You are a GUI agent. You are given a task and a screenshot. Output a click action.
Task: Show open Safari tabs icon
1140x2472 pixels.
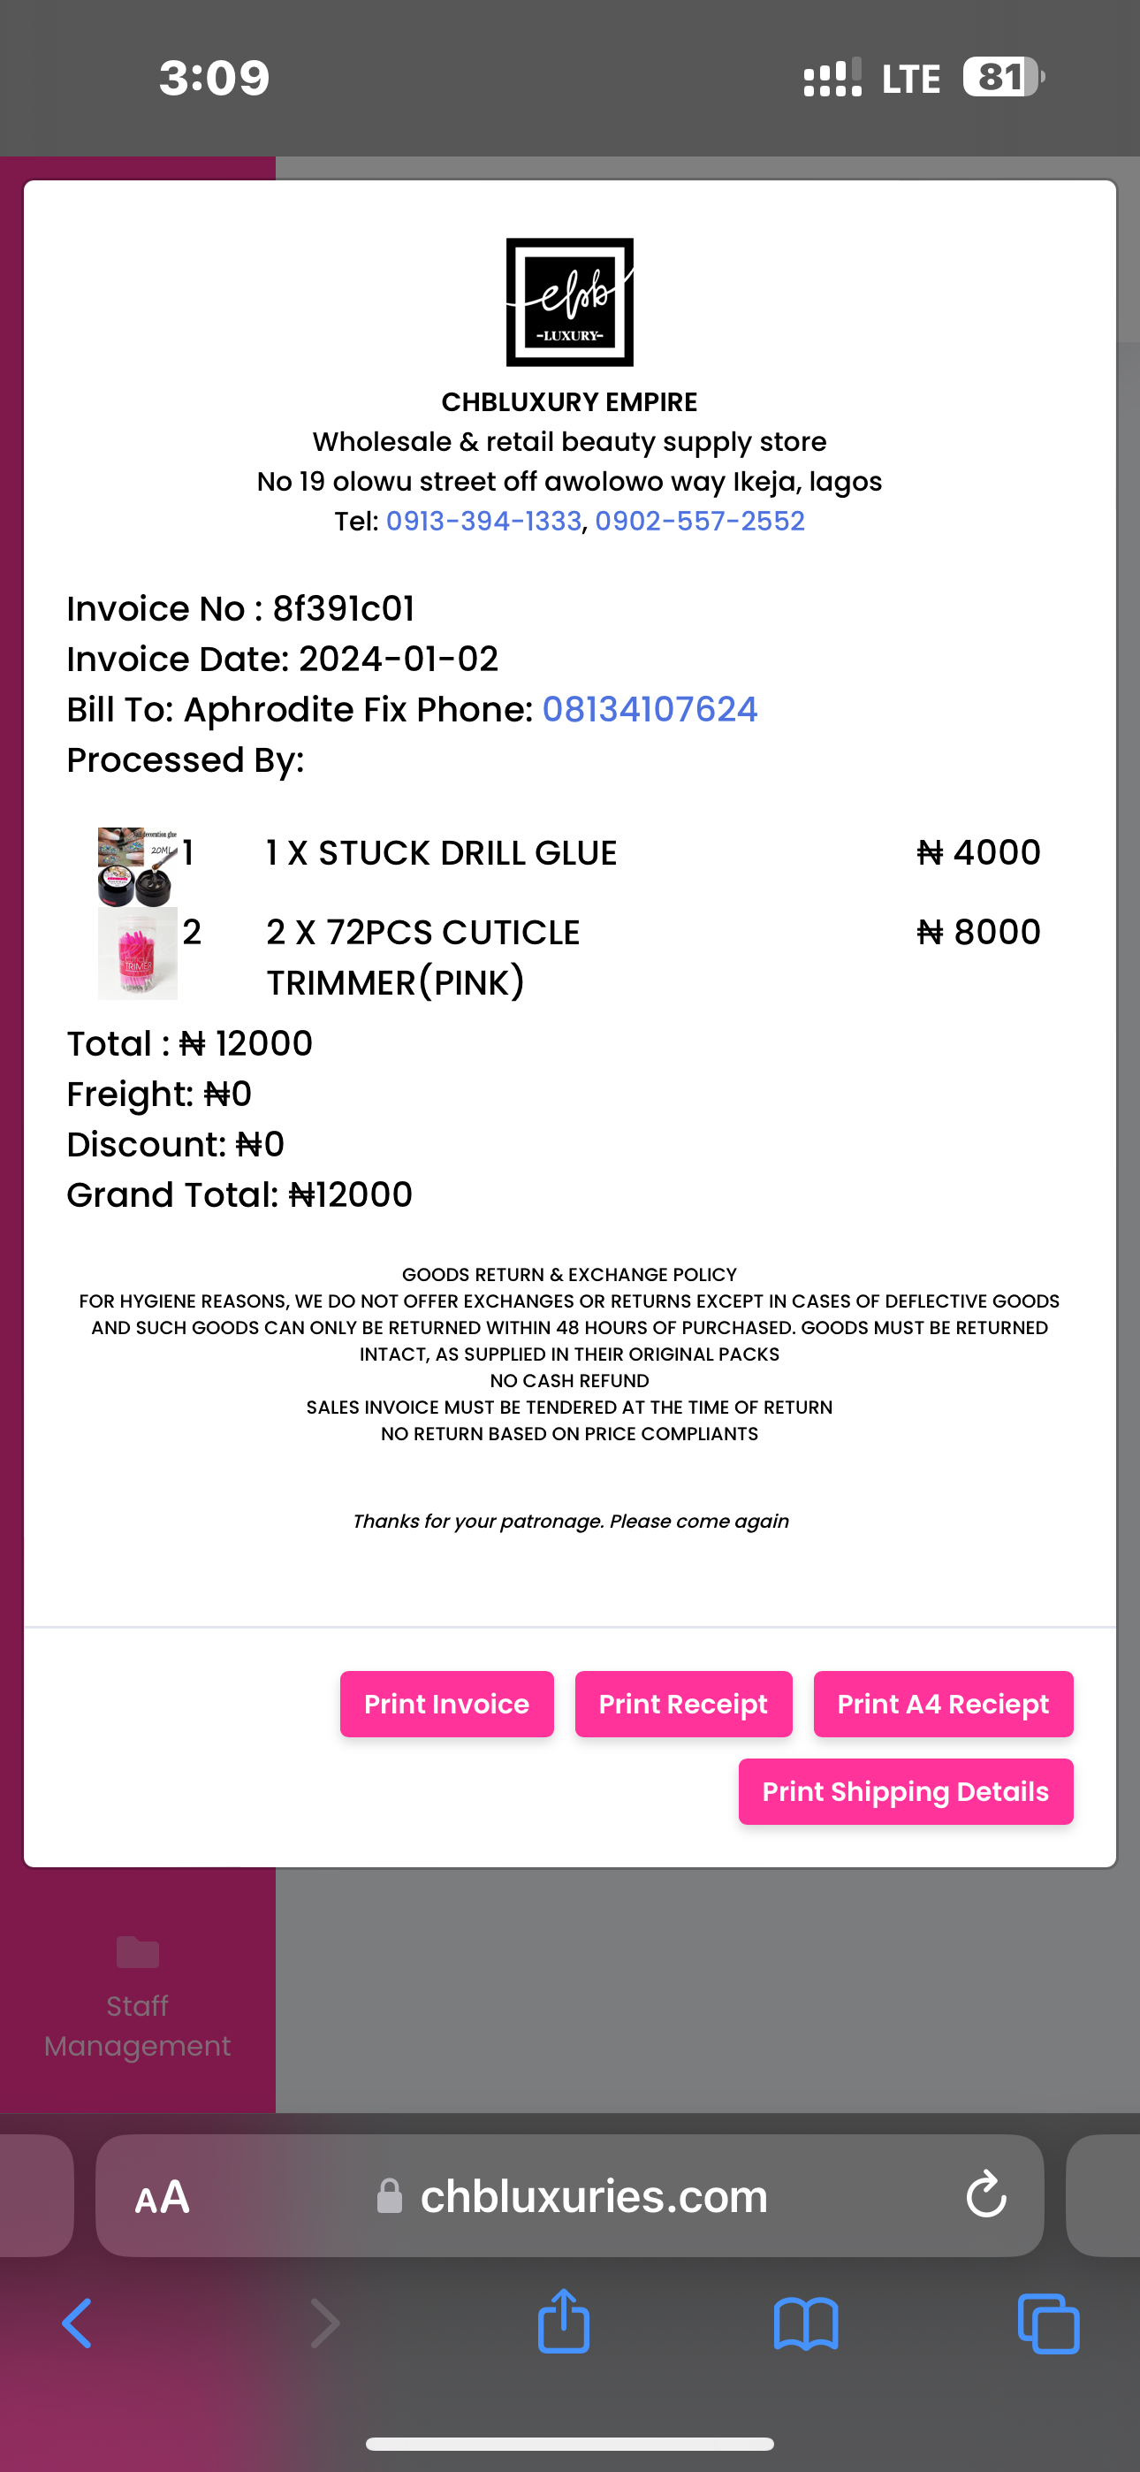pyautogui.click(x=1048, y=2323)
